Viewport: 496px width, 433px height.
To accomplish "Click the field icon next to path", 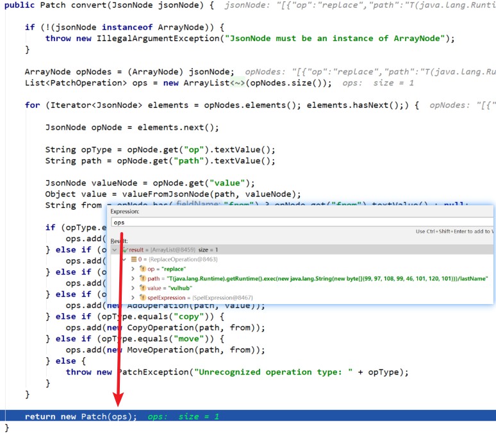I will tap(143, 278).
